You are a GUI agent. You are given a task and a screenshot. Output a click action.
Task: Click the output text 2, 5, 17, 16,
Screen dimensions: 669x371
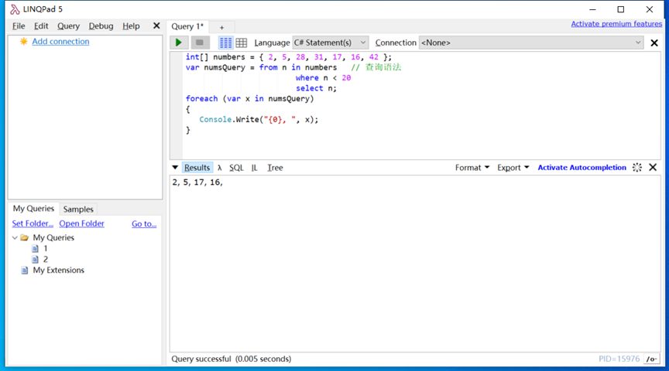[x=197, y=182]
